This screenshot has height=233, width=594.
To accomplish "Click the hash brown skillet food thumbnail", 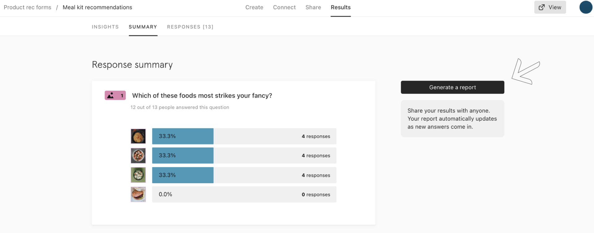I will pyautogui.click(x=138, y=136).
